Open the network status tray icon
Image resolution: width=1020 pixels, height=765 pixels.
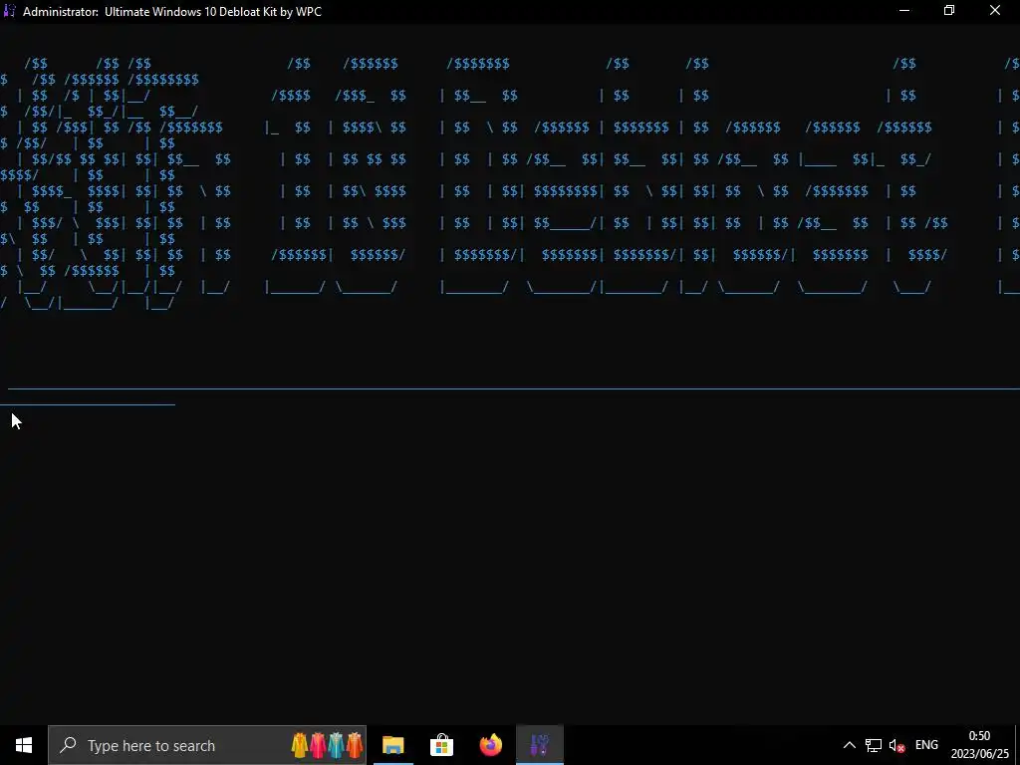click(873, 745)
